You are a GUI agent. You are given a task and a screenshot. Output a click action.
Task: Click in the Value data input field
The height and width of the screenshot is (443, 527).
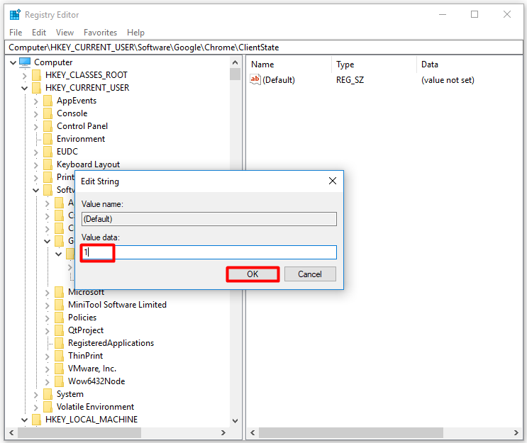209,252
